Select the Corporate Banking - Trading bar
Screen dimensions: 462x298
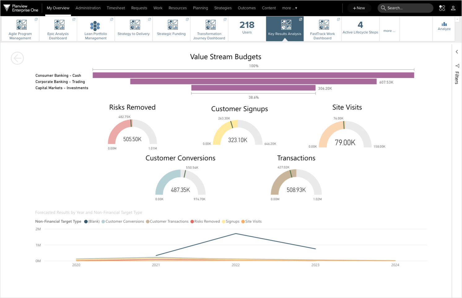(253, 81)
